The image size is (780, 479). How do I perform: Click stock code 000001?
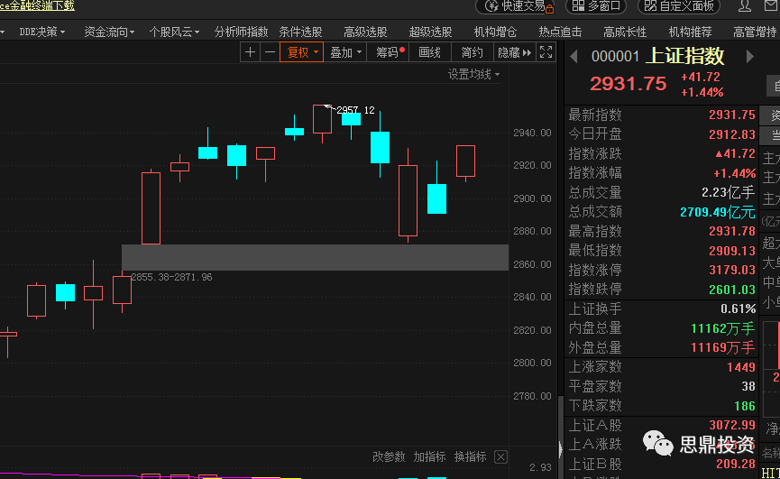coord(615,57)
